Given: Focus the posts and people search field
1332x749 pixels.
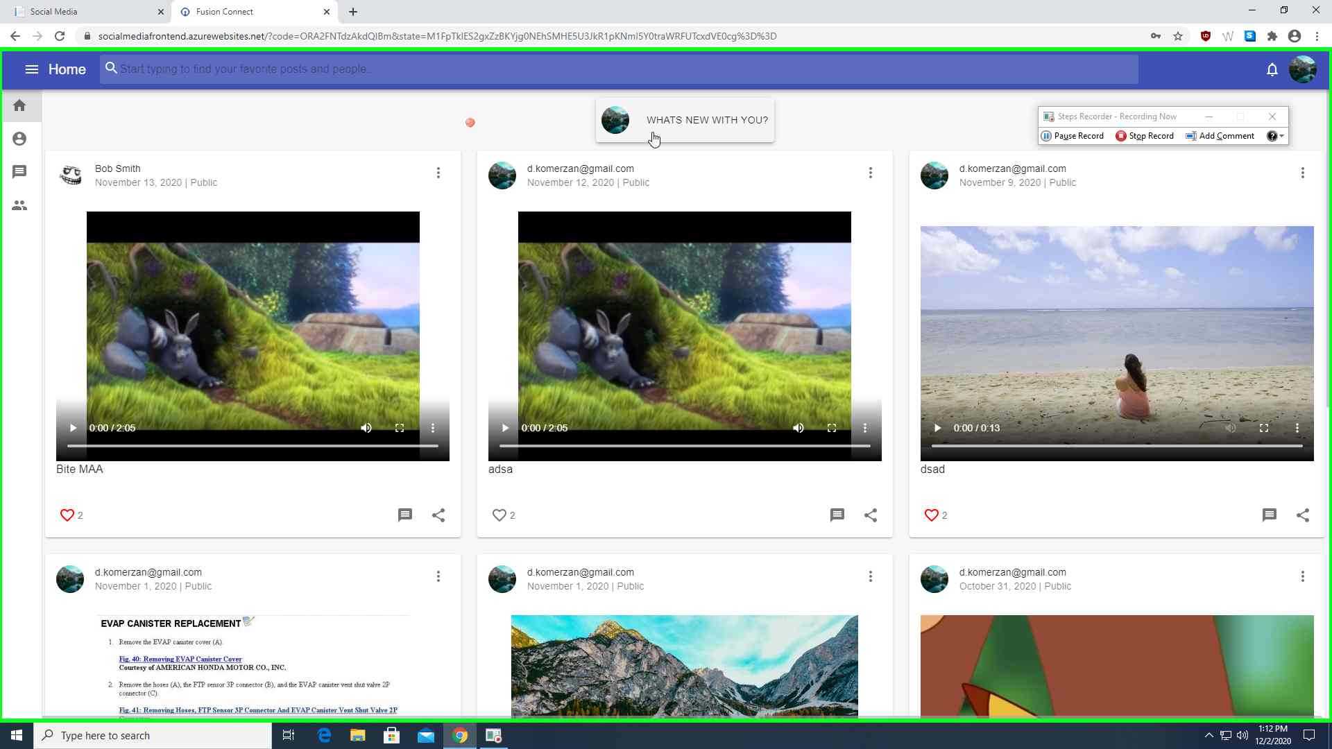Looking at the screenshot, I should point(619,69).
